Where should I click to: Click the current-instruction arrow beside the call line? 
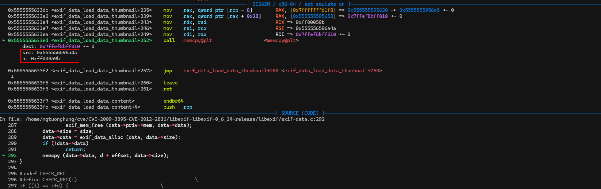(x=4, y=40)
